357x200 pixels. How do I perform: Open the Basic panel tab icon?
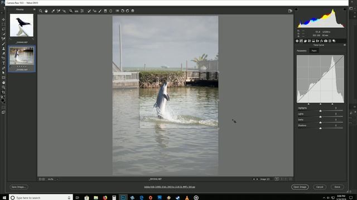(297, 41)
